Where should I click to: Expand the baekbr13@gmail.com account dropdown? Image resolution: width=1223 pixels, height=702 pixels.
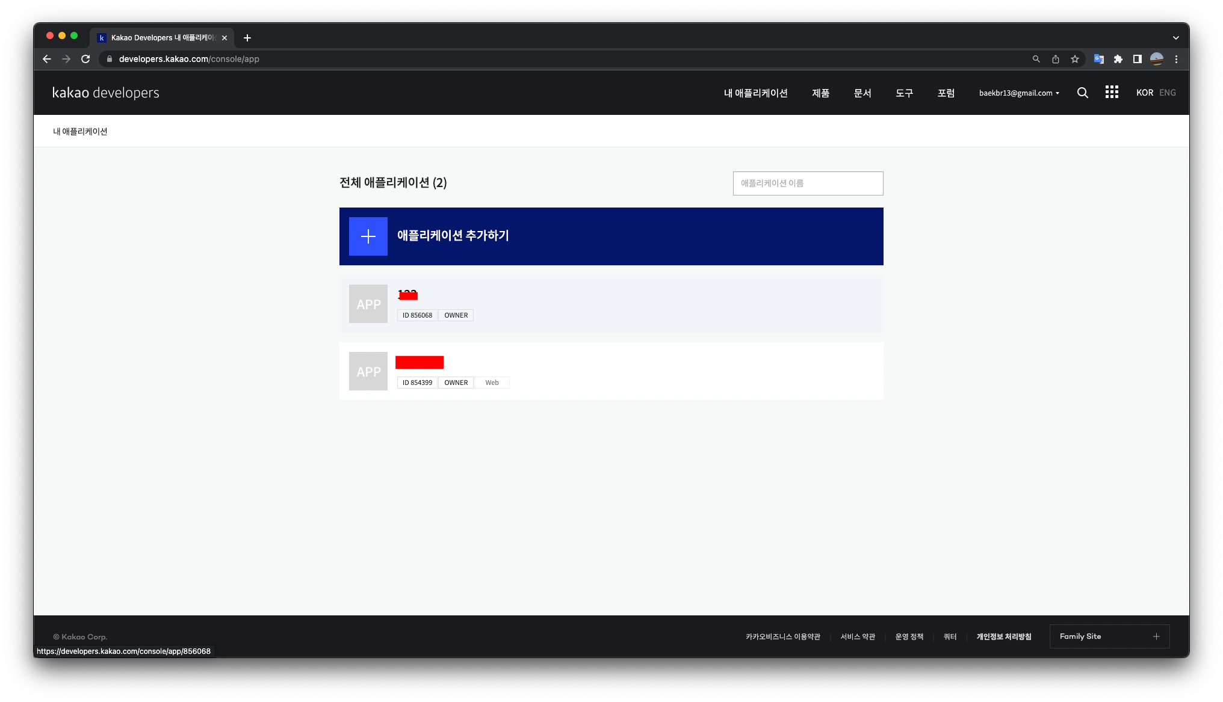1019,93
